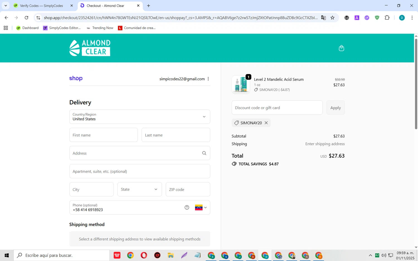Click the TOTAL SAVINGS $4.87 text
Image resolution: width=418 pixels, height=261 pixels.
coord(259,164)
